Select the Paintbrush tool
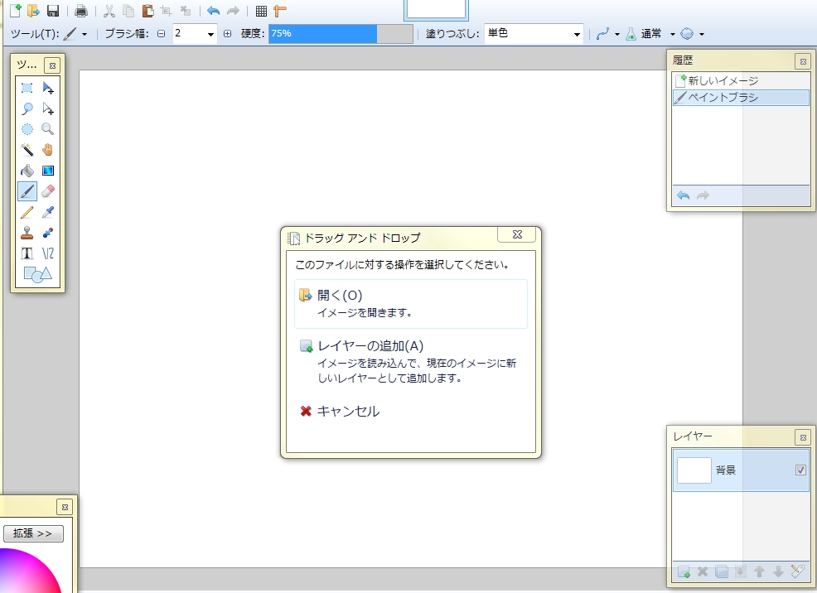The height and width of the screenshot is (593, 817). pos(27,191)
